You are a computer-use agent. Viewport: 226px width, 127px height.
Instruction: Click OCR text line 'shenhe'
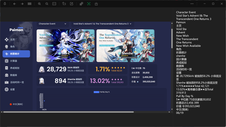pyautogui.click(x=180, y=56)
